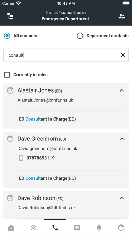132x235 pixels.
Task: Focus the search field containing consult
Action: tap(66, 55)
